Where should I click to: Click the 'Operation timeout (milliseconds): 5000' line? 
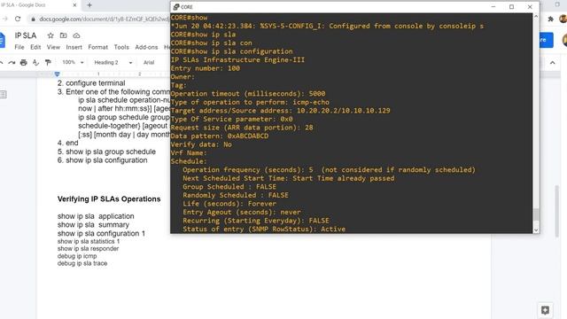point(248,94)
